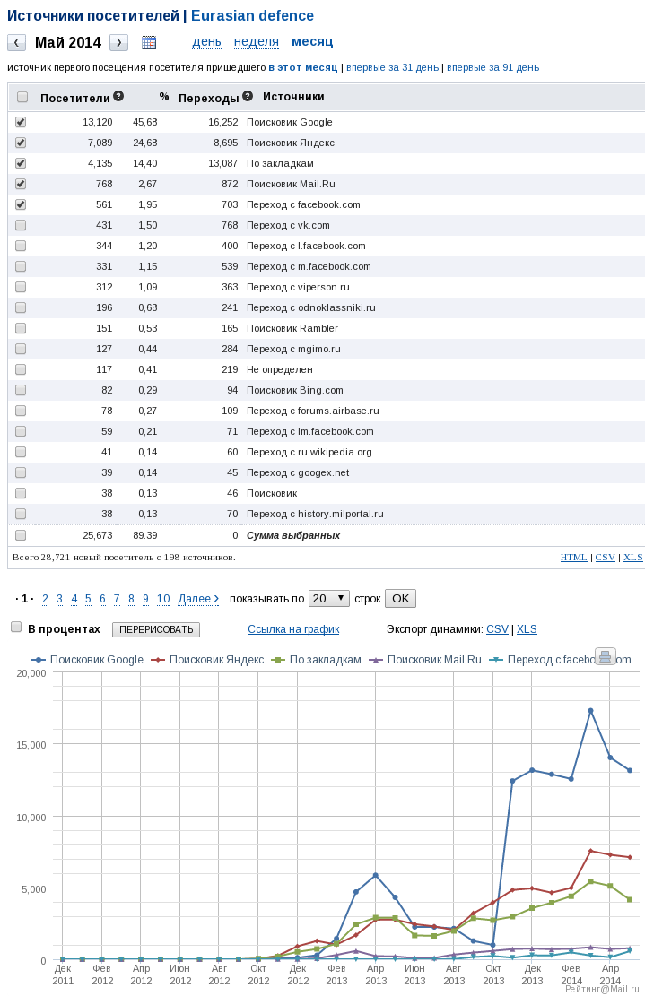Click the chart print icon

coord(605,656)
